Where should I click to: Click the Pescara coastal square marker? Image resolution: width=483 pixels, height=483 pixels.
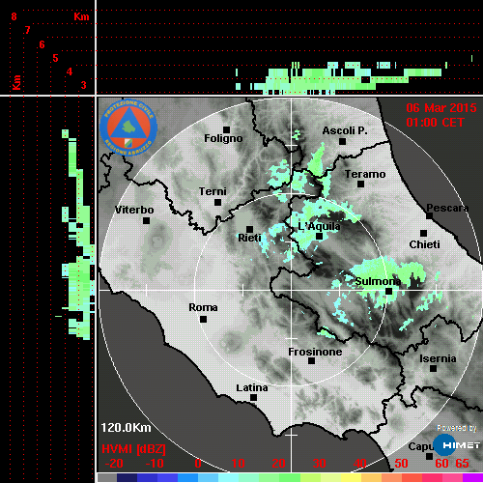pyautogui.click(x=429, y=215)
